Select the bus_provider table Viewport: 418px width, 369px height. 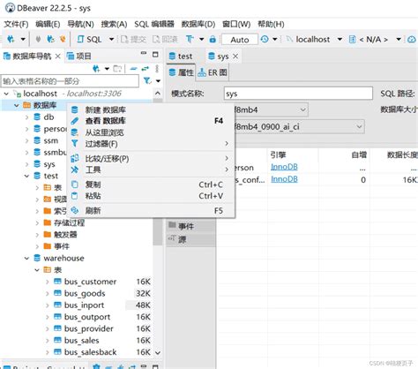tap(89, 328)
